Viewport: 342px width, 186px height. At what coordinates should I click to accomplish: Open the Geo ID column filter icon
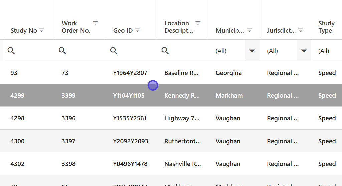pyautogui.click(x=137, y=30)
